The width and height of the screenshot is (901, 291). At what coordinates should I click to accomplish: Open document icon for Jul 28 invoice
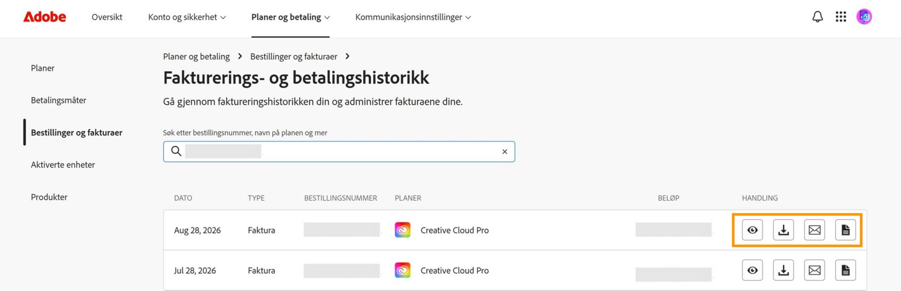846,270
